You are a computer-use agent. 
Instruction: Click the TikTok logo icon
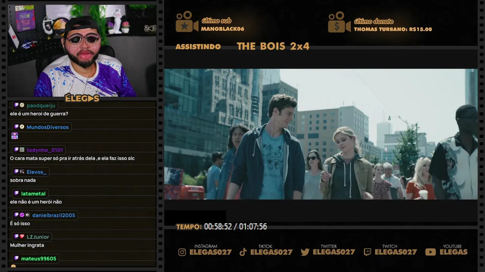click(243, 252)
